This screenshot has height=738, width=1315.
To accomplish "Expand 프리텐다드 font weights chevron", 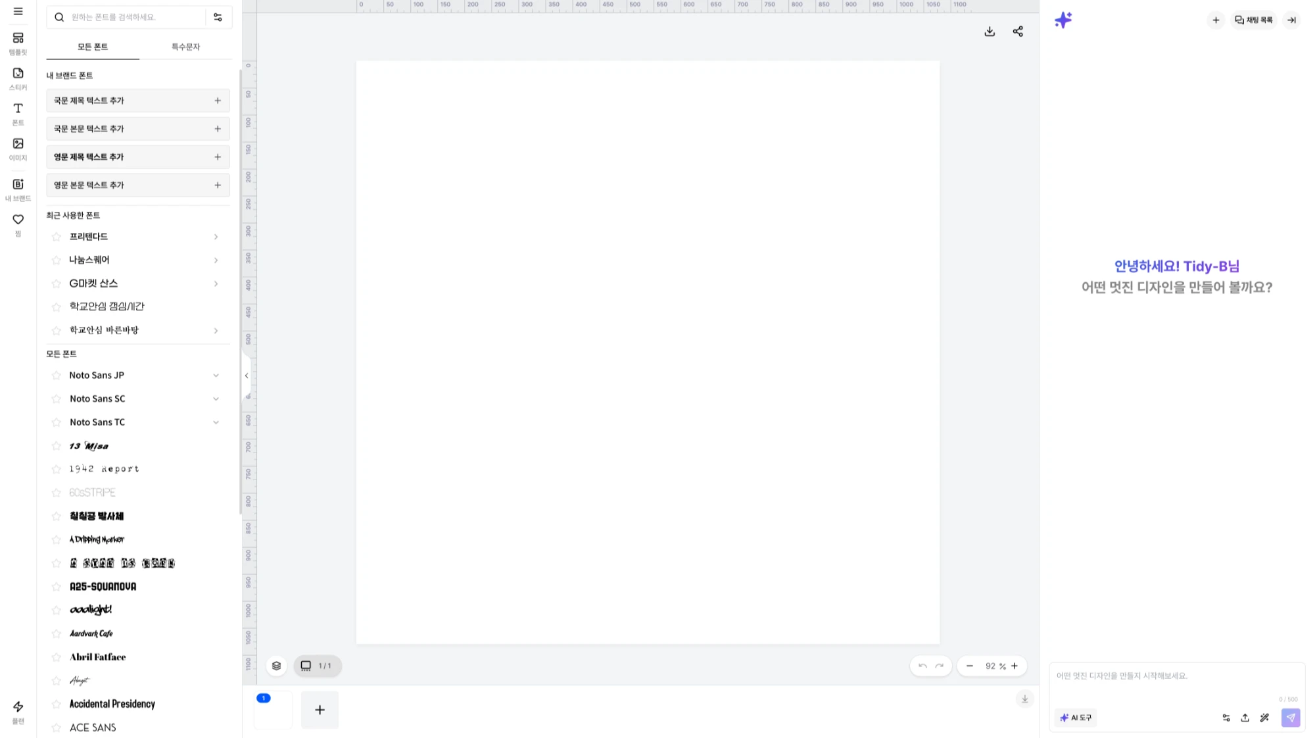I will click(x=216, y=237).
